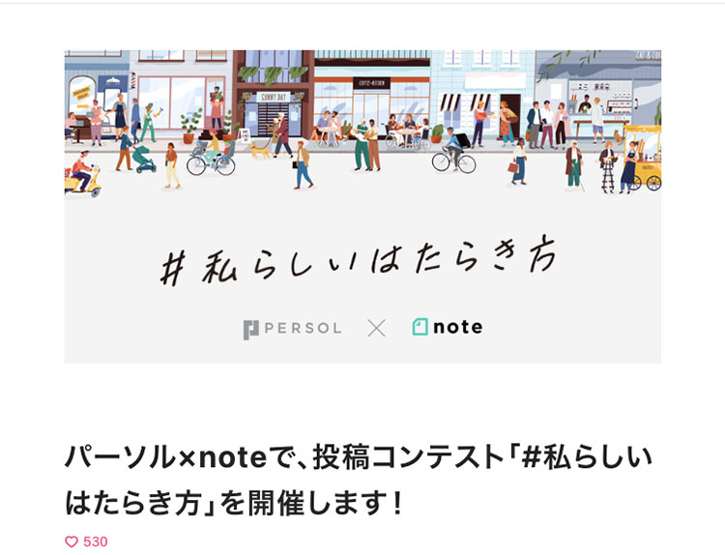Image resolution: width=725 pixels, height=555 pixels.
Task: Click the cyclist with a black backpack
Action: point(454,151)
